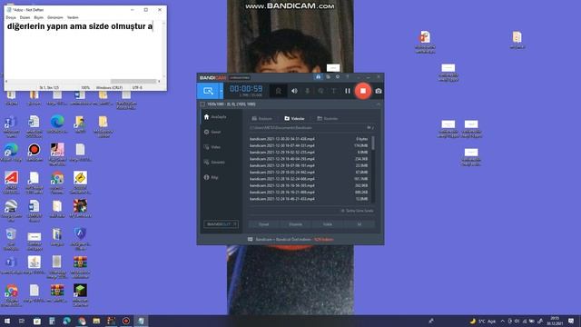The image size is (581, 327).
Task: Select the last visible video dated 2021-12-24
Action: (309, 199)
